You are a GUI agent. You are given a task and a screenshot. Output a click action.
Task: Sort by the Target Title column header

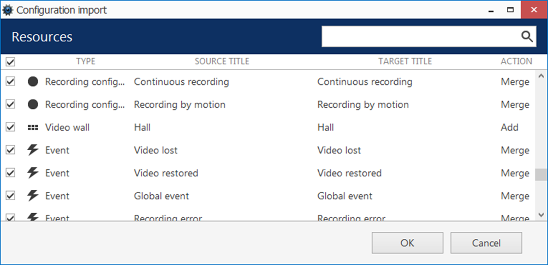(x=405, y=61)
